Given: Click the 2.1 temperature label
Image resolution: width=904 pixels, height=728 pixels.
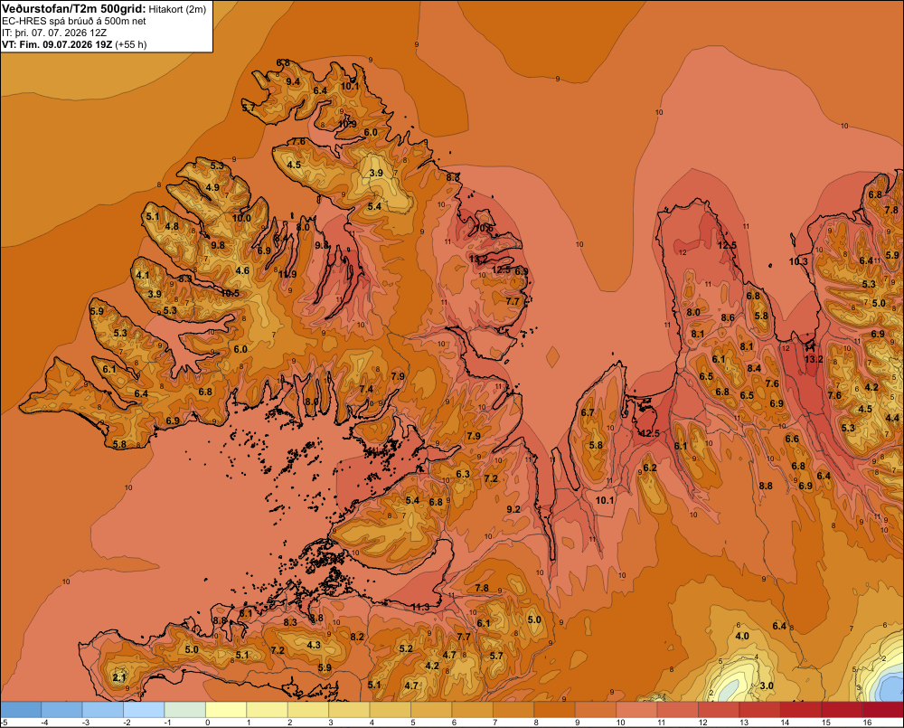Looking at the screenshot, I should point(118,678).
